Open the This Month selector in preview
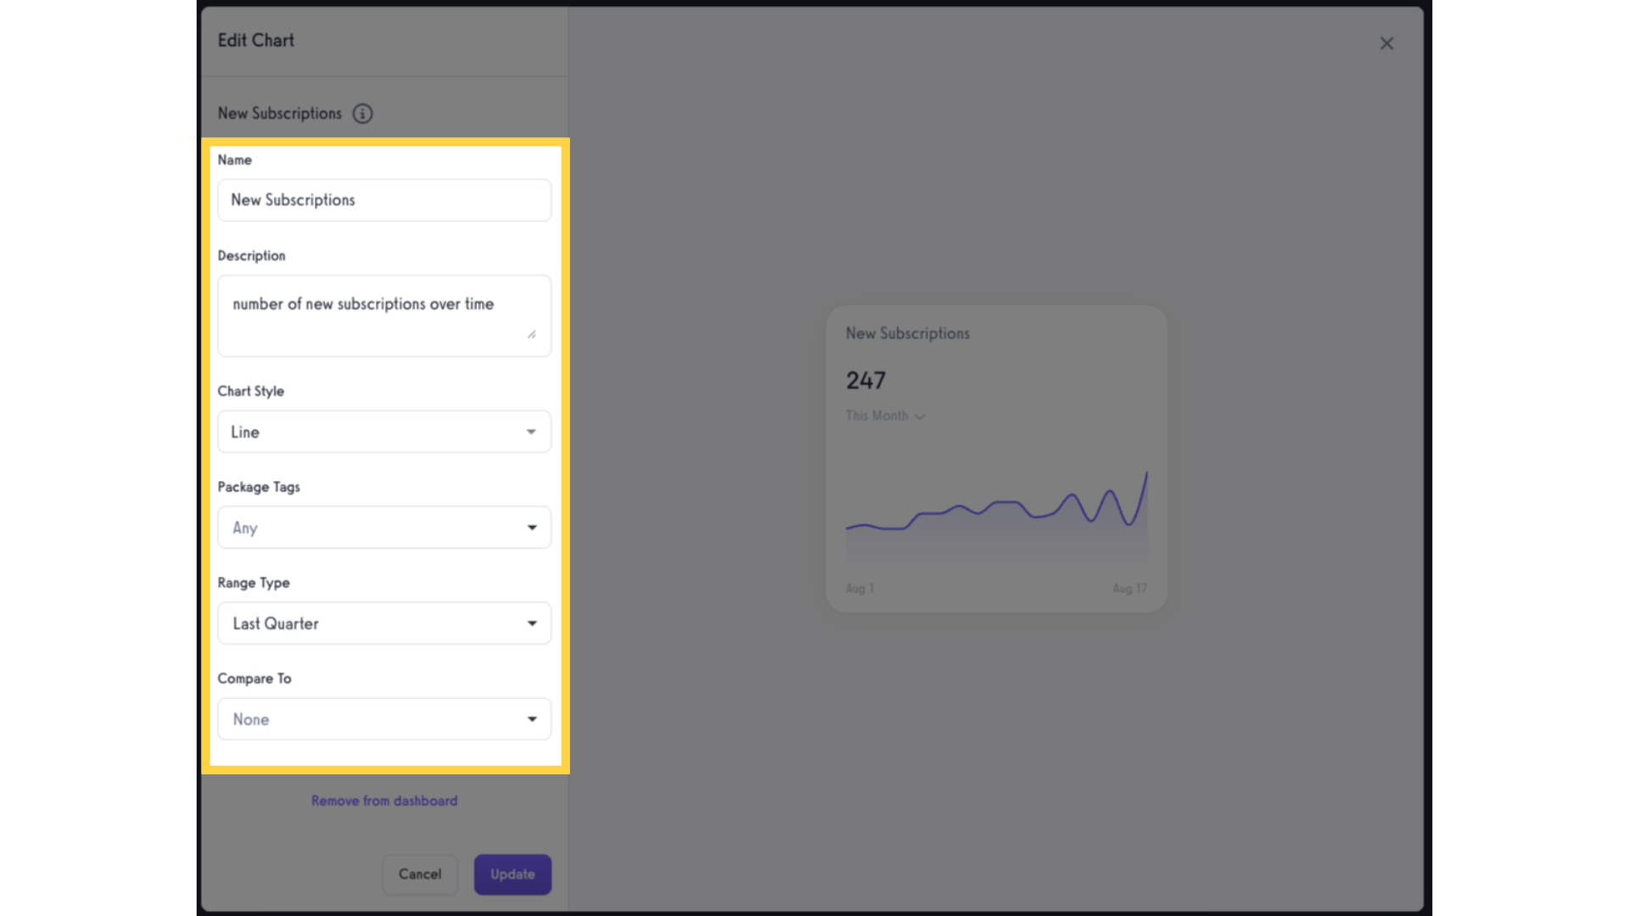This screenshot has height=916, width=1629. (x=885, y=416)
